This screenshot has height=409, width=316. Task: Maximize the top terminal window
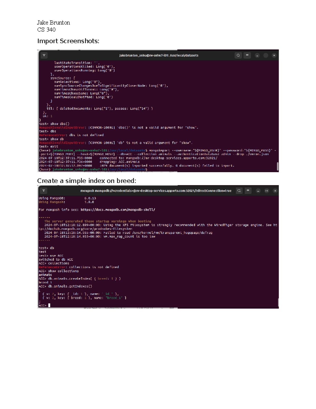pyautogui.click(x=266, y=55)
